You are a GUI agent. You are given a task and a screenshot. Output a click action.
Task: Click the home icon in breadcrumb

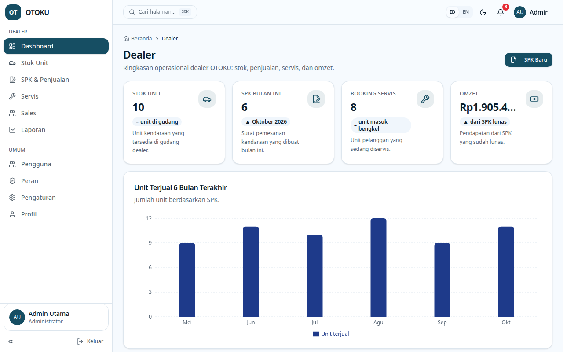(127, 39)
